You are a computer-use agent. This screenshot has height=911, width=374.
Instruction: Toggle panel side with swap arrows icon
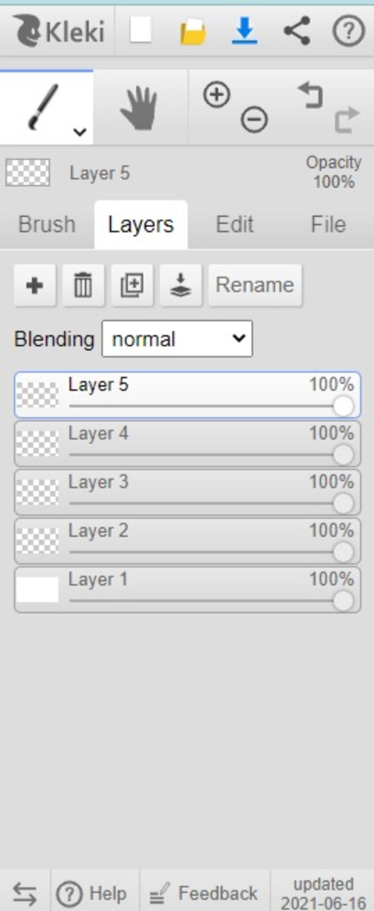25,894
